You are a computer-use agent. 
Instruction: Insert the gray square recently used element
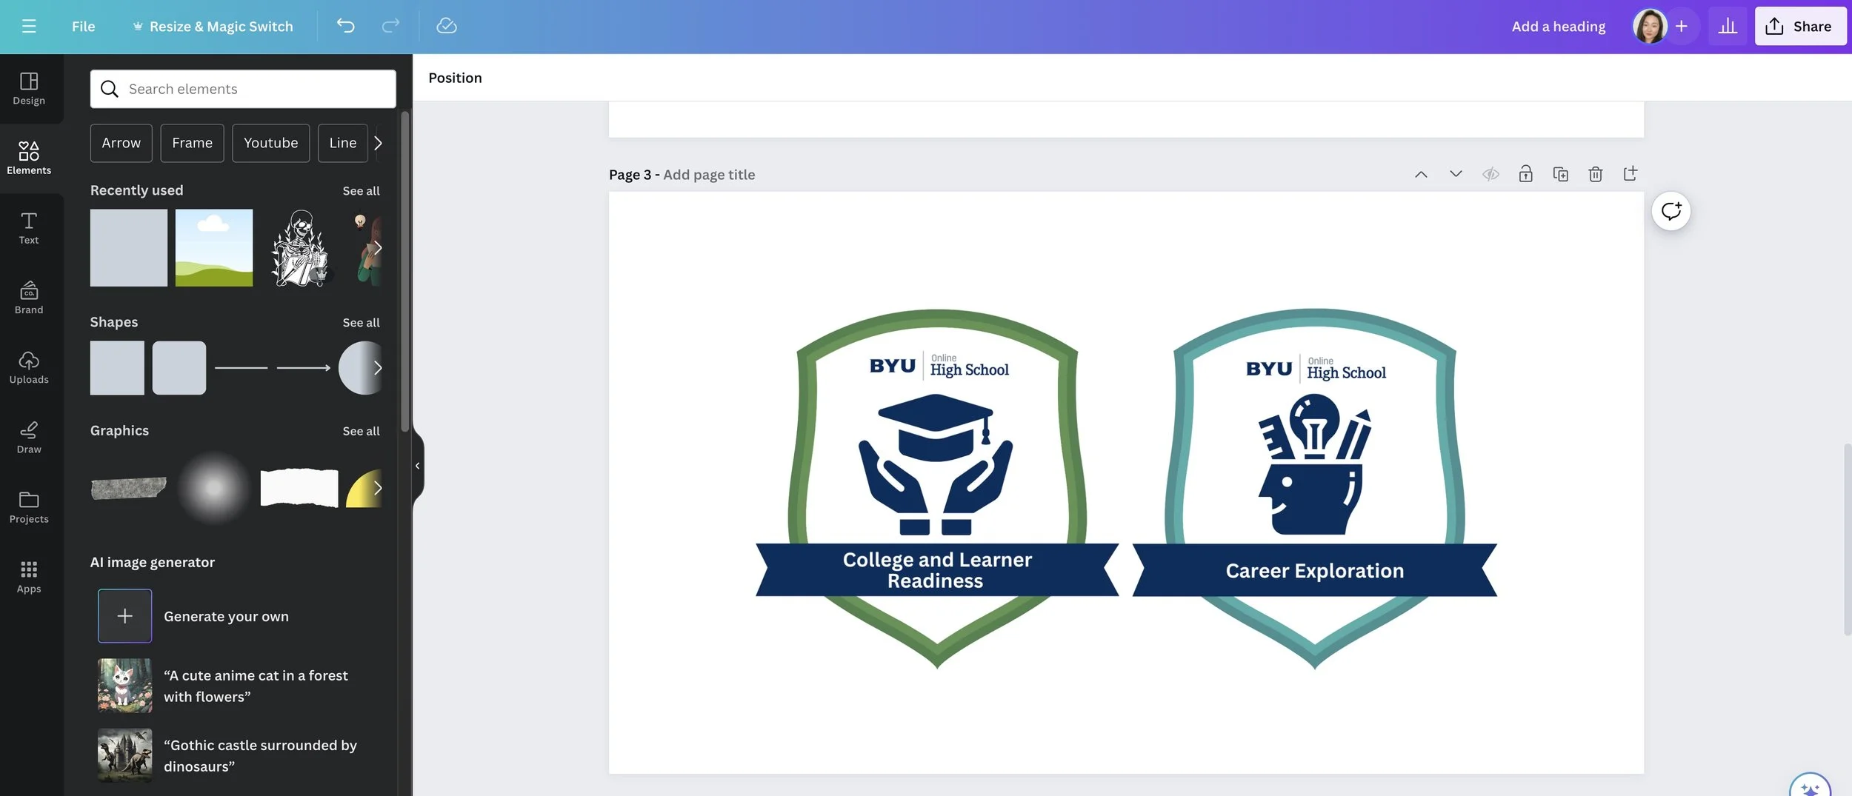129,247
